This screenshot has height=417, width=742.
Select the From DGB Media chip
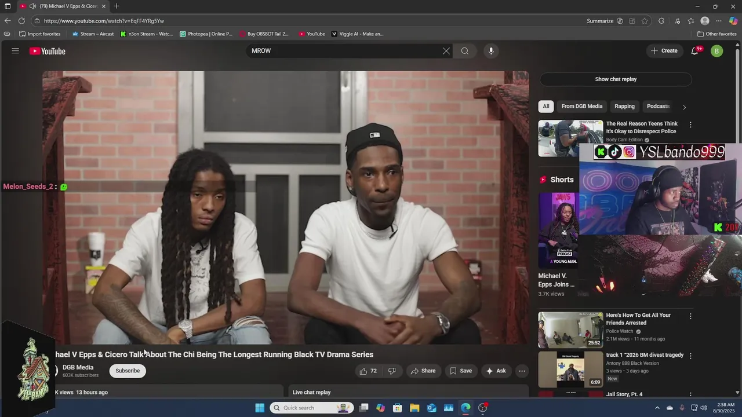[581, 106]
